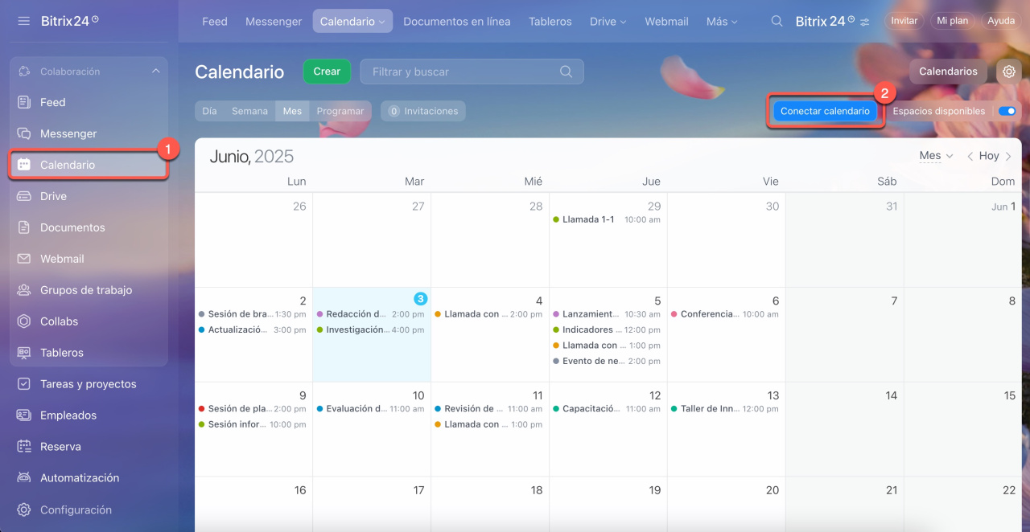Open the Actualizació... 3:00 pm event
Viewport: 1030px width, 532px height.
(252, 329)
